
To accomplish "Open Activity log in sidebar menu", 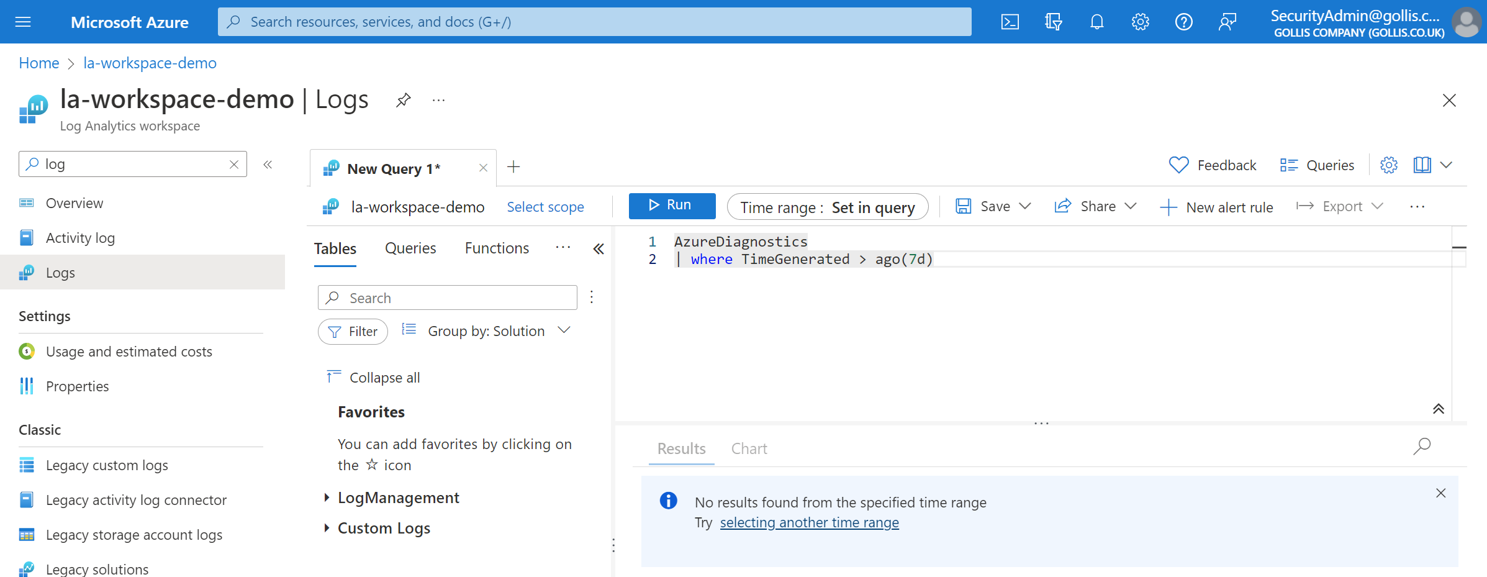I will coord(80,238).
